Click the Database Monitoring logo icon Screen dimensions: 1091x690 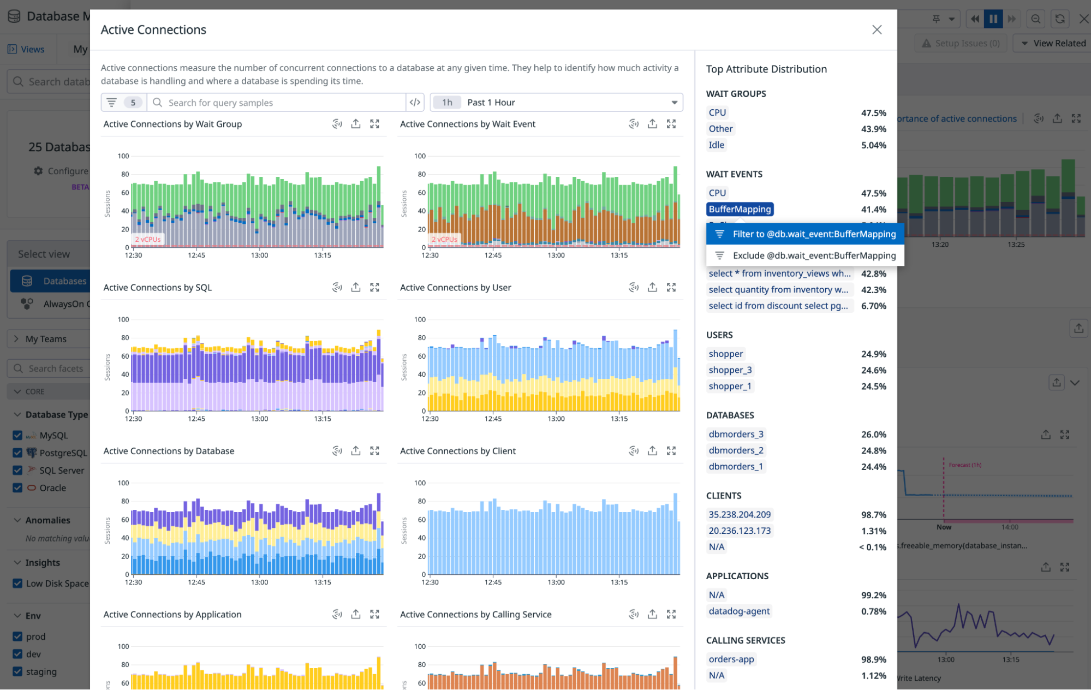[x=14, y=16]
